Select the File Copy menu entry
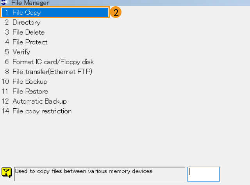Screen dimensions: 250x185 tap(27, 12)
